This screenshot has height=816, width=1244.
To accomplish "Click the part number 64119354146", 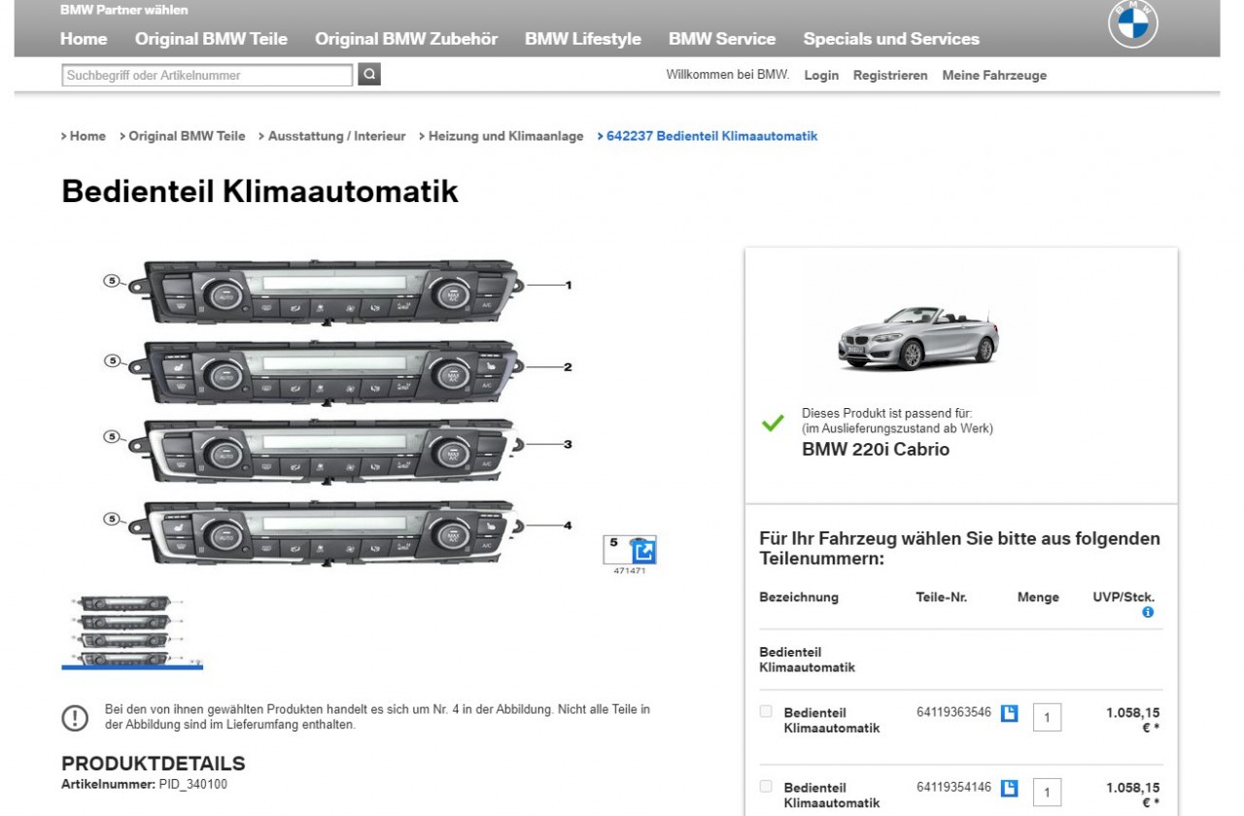I will point(953,787).
